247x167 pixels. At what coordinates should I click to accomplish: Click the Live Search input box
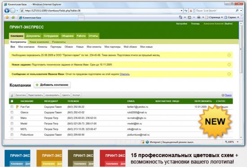[215, 11]
